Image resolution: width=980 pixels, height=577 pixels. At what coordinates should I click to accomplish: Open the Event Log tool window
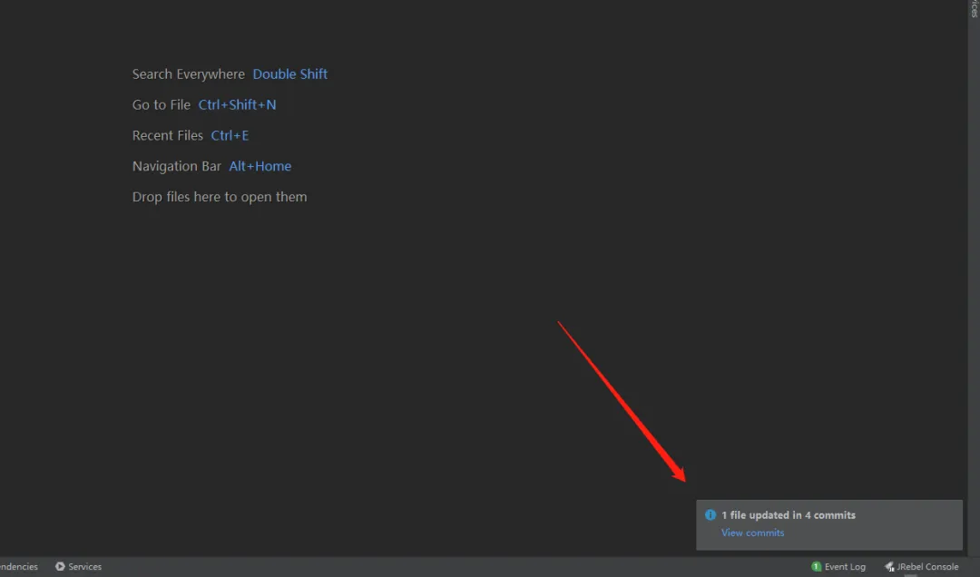pyautogui.click(x=838, y=566)
